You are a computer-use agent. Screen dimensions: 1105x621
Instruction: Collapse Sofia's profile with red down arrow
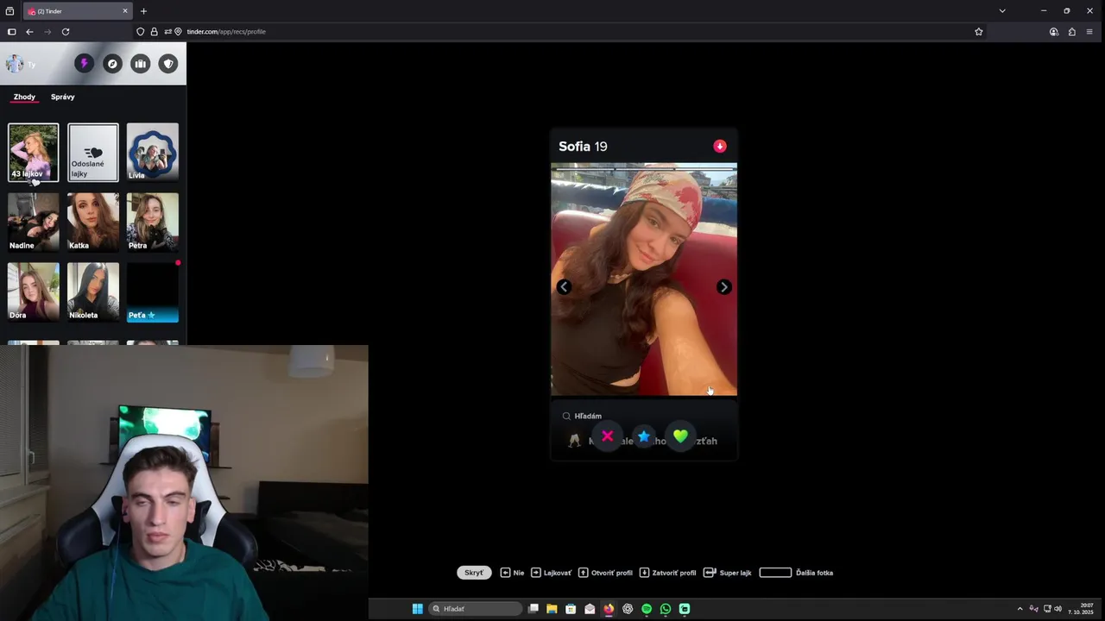[720, 147]
